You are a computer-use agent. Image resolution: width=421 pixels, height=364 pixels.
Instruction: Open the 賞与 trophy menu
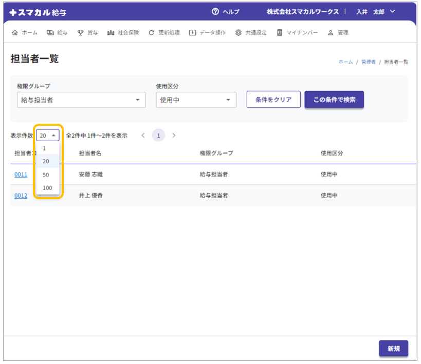(81, 33)
